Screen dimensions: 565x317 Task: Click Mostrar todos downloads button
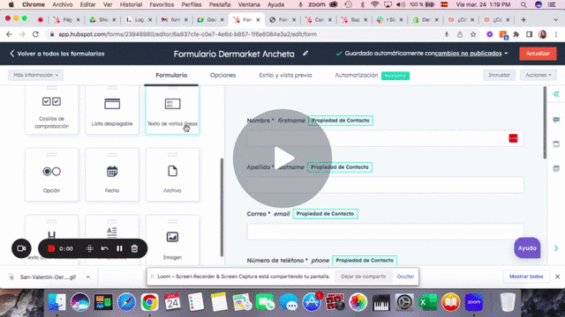click(x=526, y=276)
